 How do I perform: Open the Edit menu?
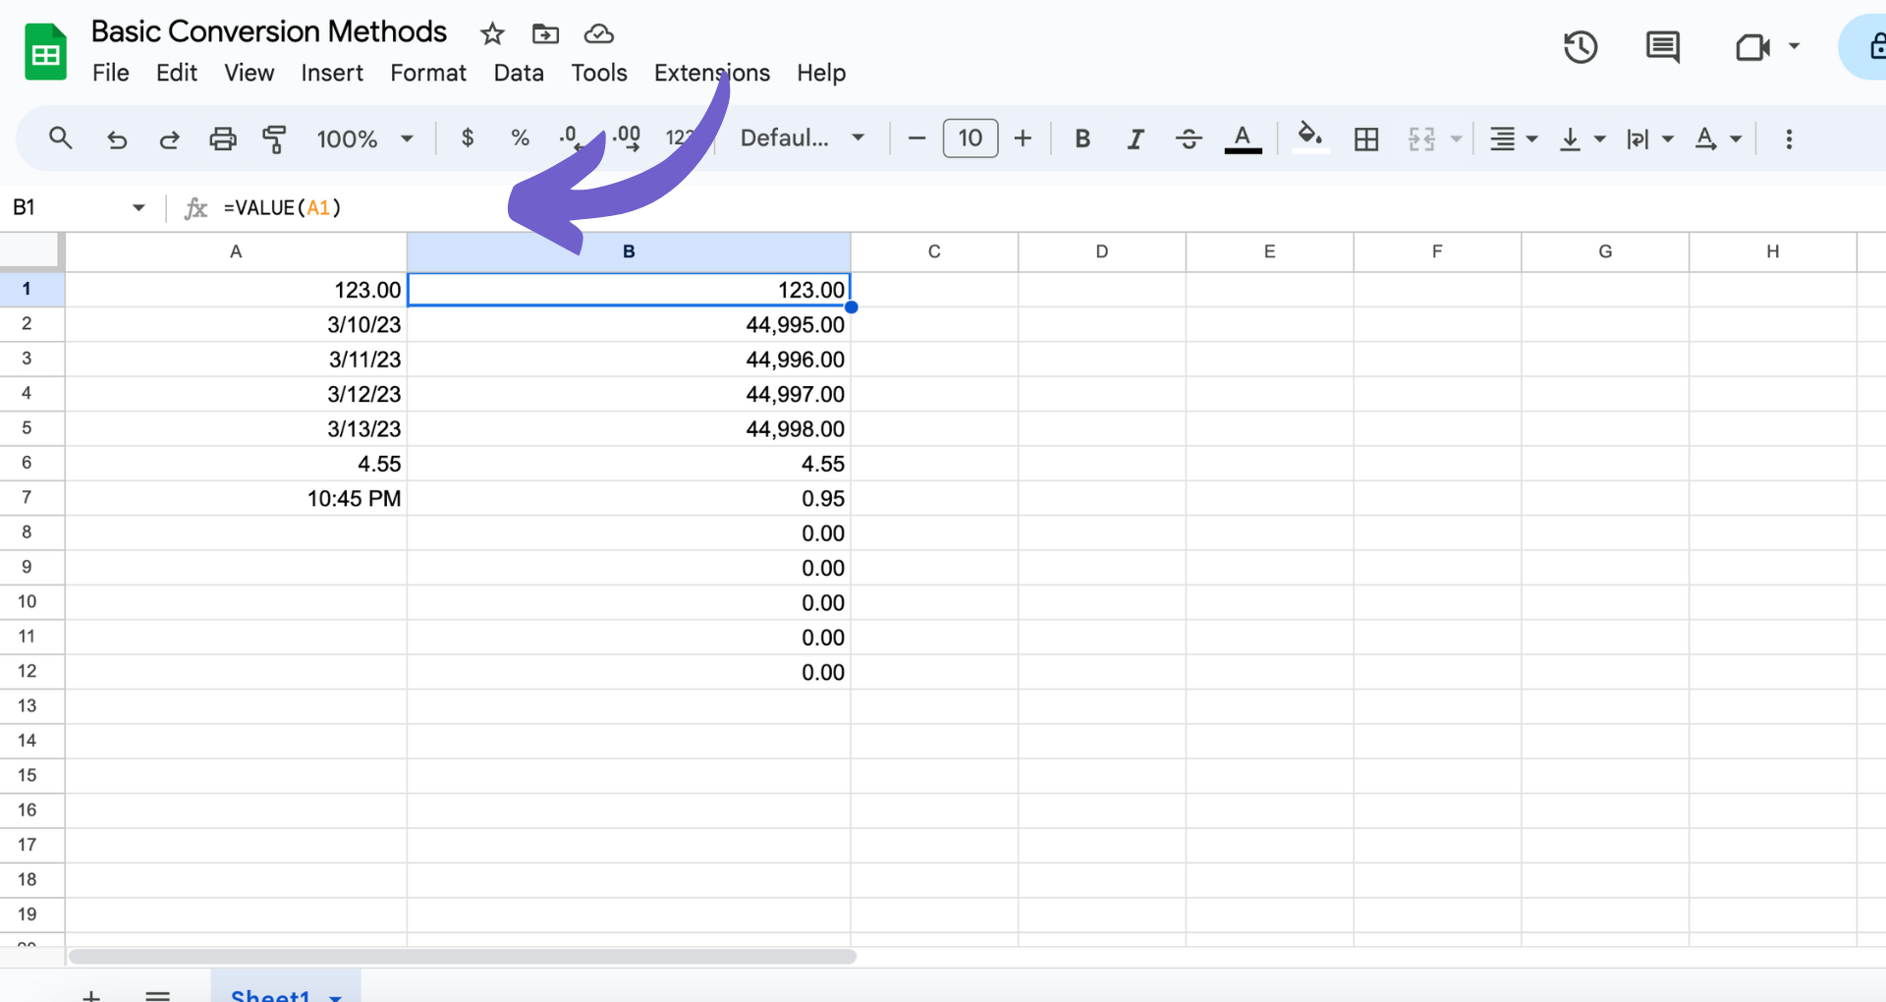click(177, 73)
